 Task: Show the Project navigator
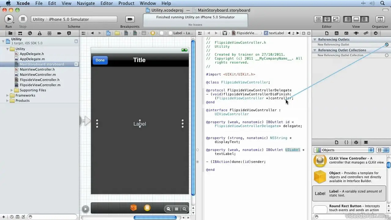(10, 33)
